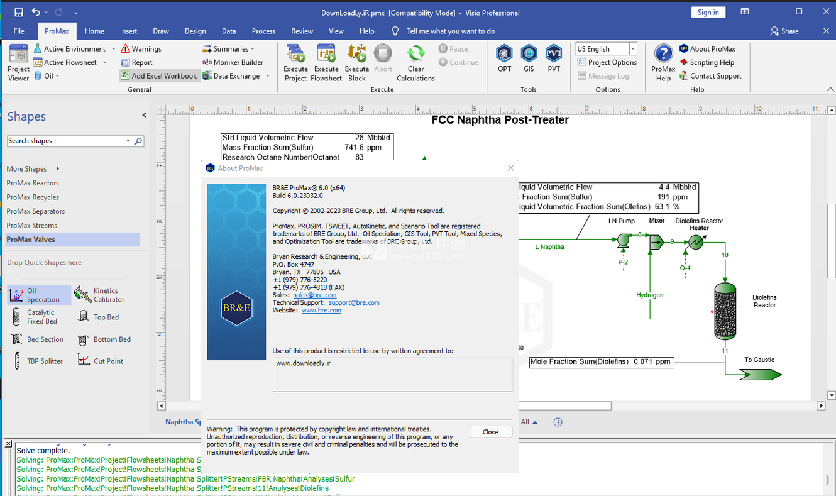Select the Bottom Bed shape
The height and width of the screenshot is (496, 836).
tap(104, 339)
